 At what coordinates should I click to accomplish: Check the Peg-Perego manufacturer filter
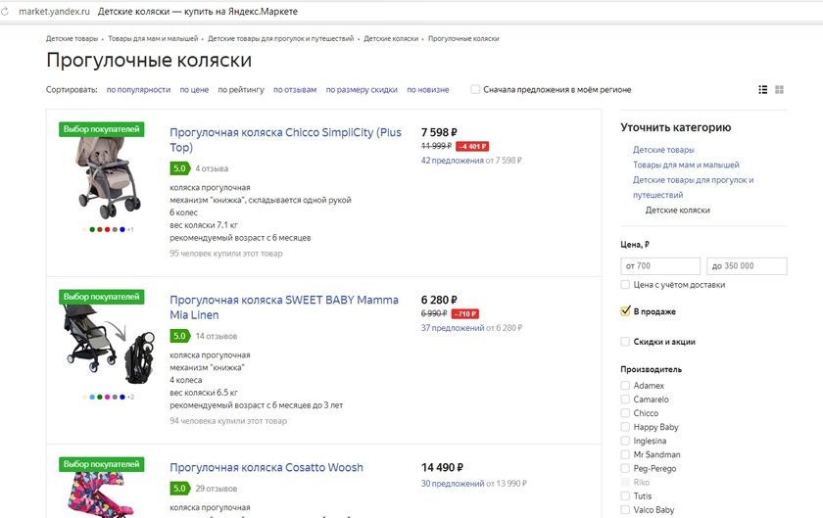(625, 468)
